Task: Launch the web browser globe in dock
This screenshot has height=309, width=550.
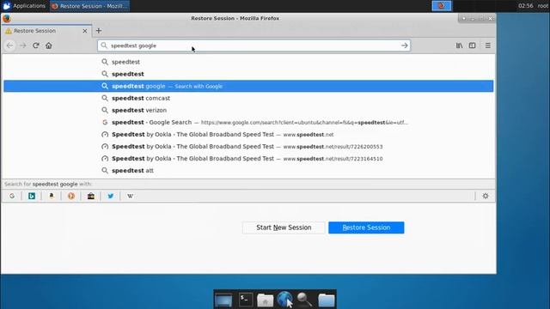Action: [x=284, y=300]
